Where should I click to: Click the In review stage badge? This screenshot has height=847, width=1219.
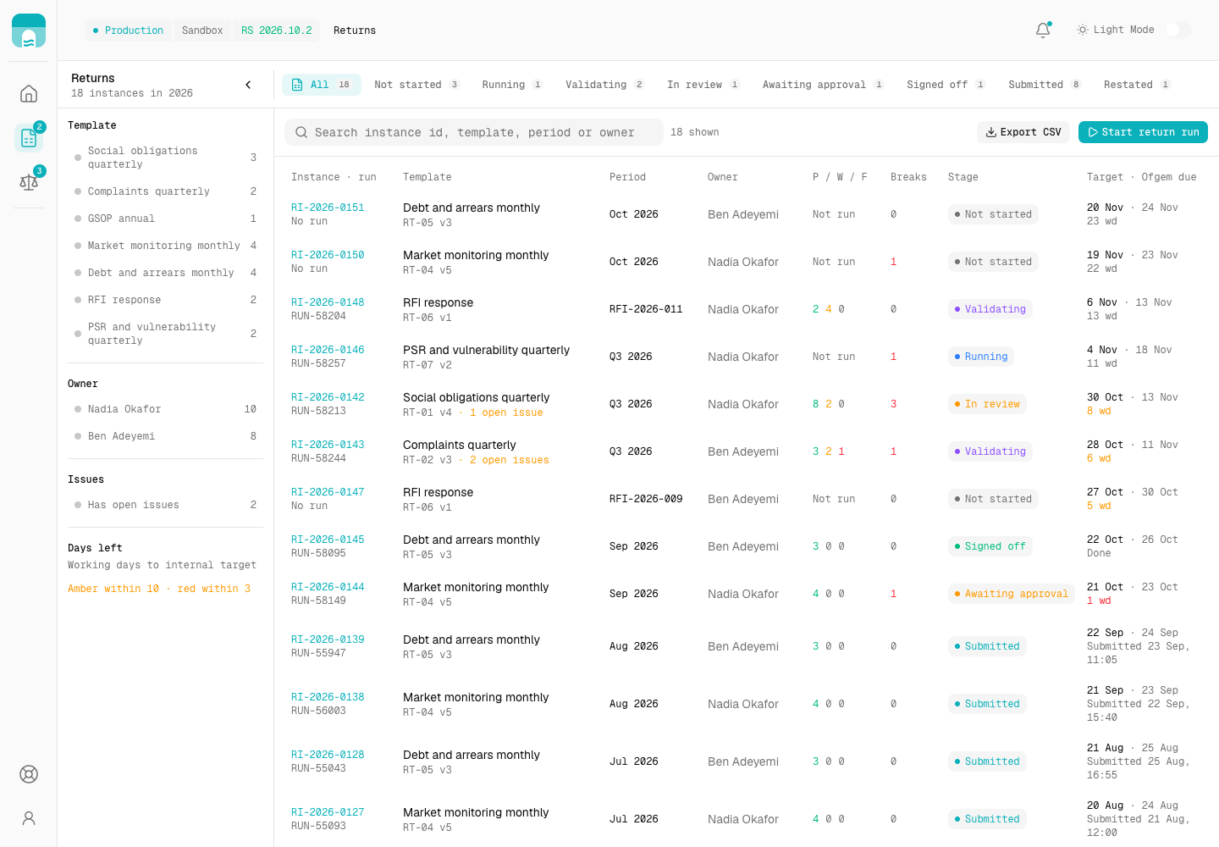tap(987, 404)
